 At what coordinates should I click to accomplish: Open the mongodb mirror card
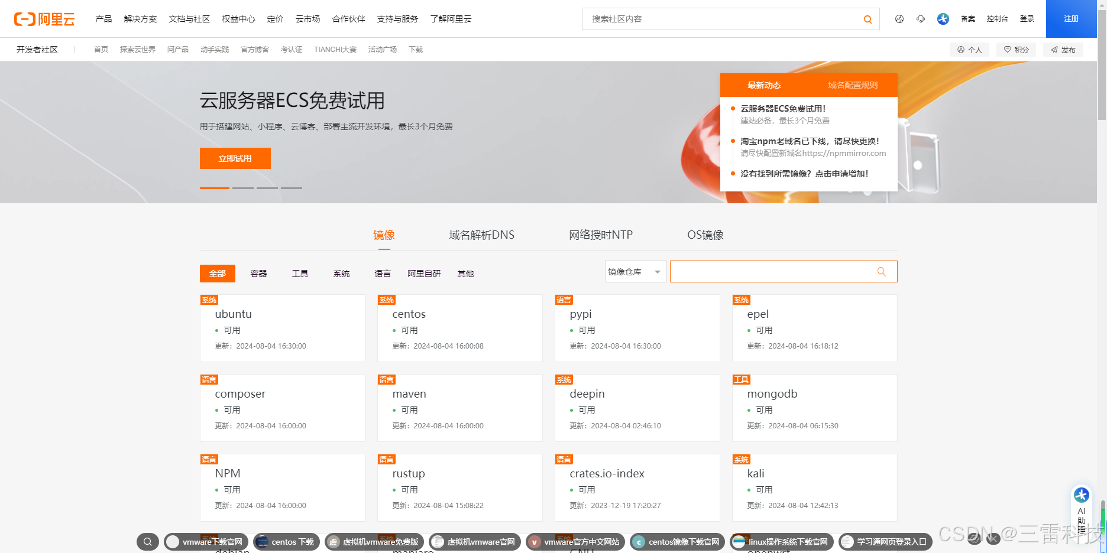tap(815, 408)
